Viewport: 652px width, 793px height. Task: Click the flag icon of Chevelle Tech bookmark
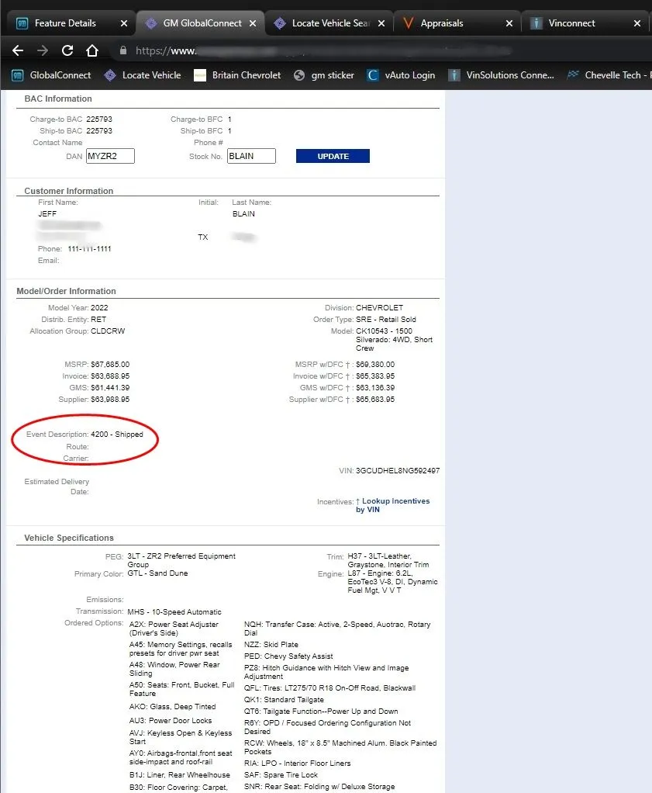(x=573, y=74)
